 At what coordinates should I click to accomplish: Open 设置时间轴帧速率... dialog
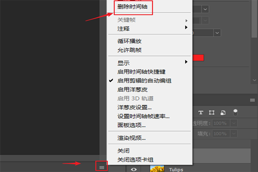point(143,116)
